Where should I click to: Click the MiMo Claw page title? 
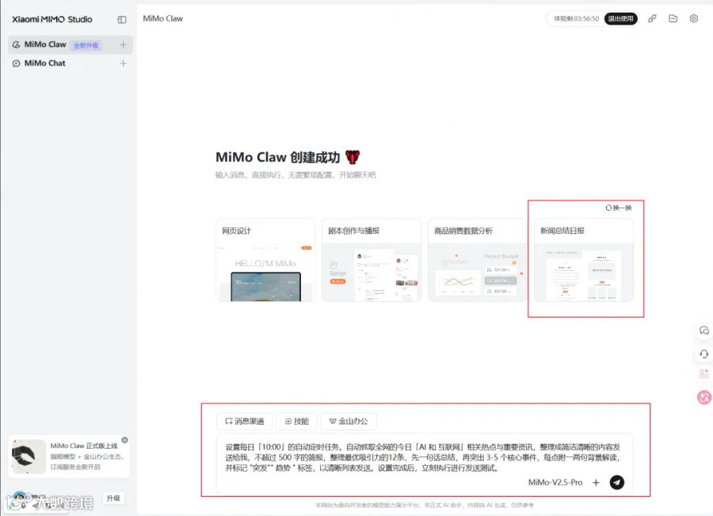pyautogui.click(x=162, y=19)
